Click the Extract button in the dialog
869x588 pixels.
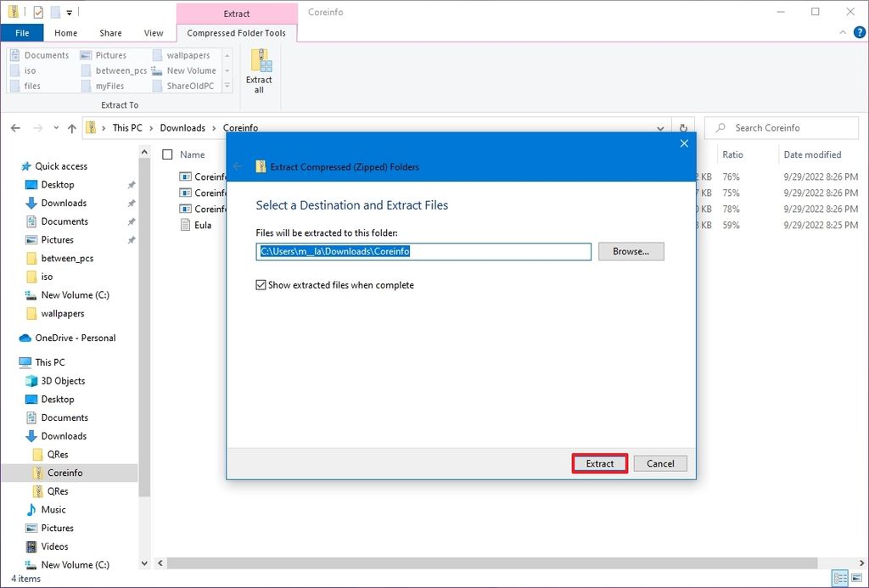[x=599, y=463]
